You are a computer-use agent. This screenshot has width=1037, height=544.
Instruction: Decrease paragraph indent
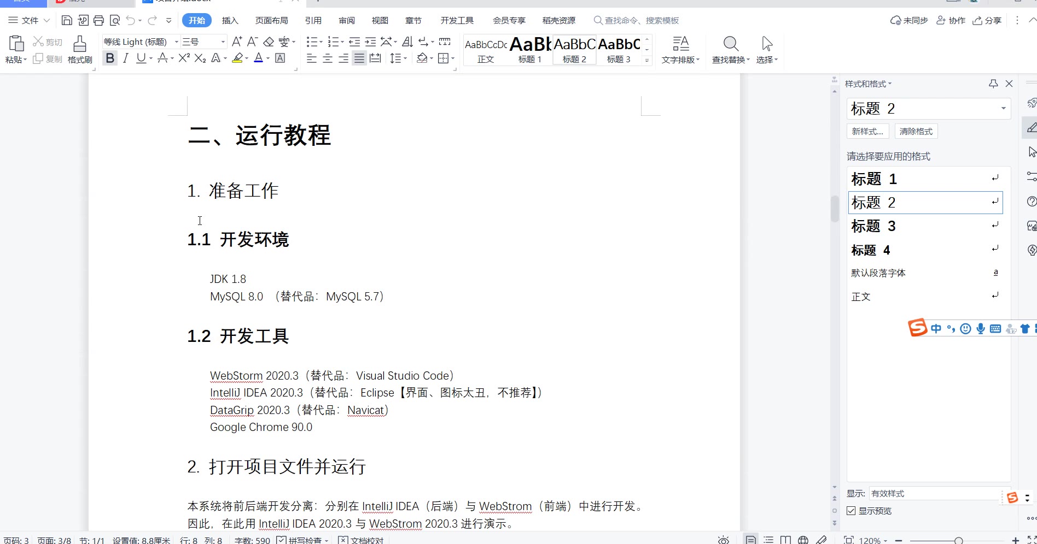pyautogui.click(x=354, y=42)
